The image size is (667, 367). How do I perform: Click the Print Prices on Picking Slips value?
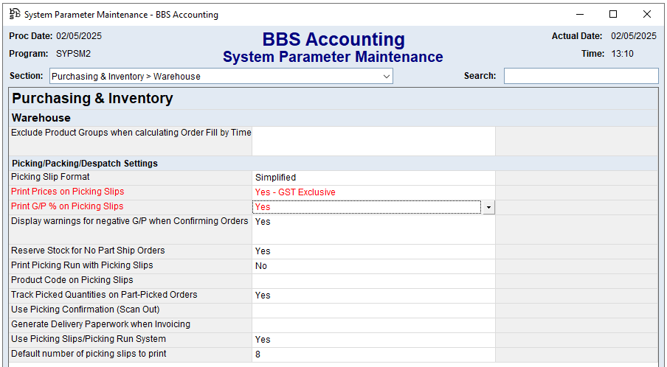pos(373,192)
